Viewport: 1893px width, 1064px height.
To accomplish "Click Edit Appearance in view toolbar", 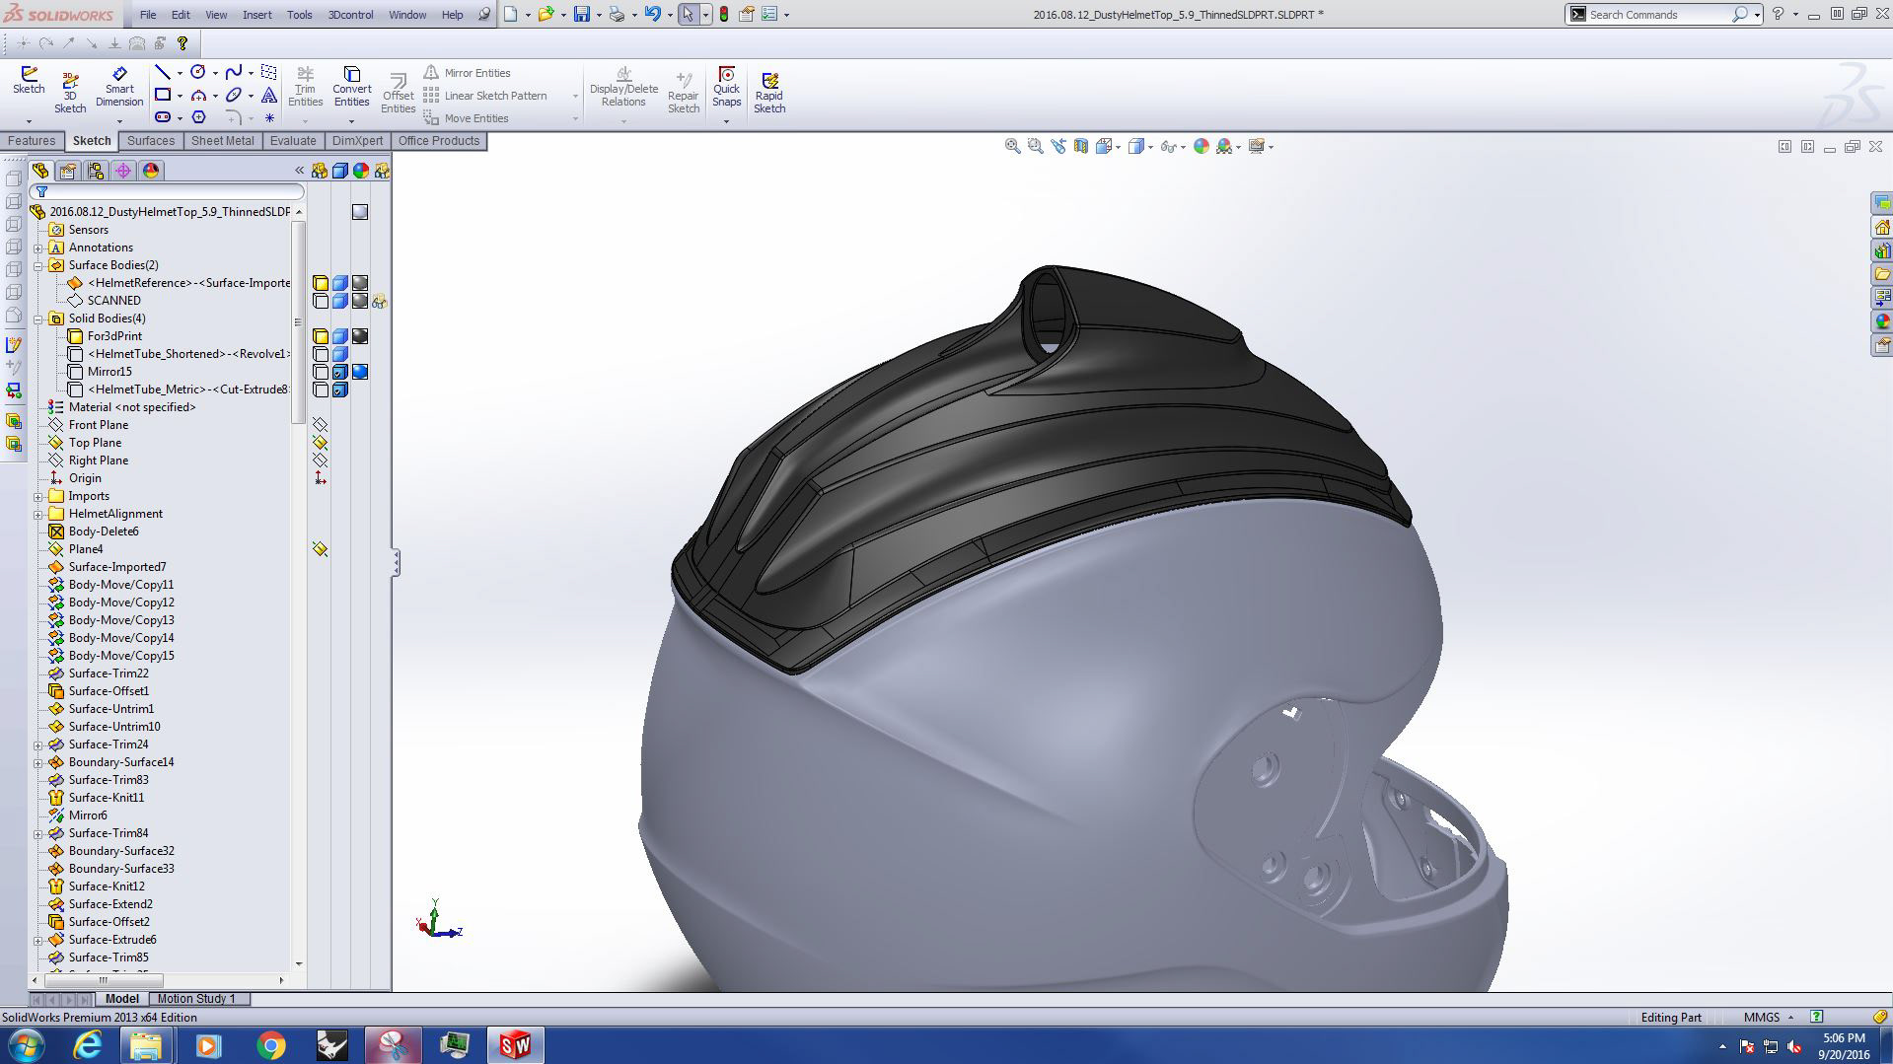I will (x=1201, y=146).
